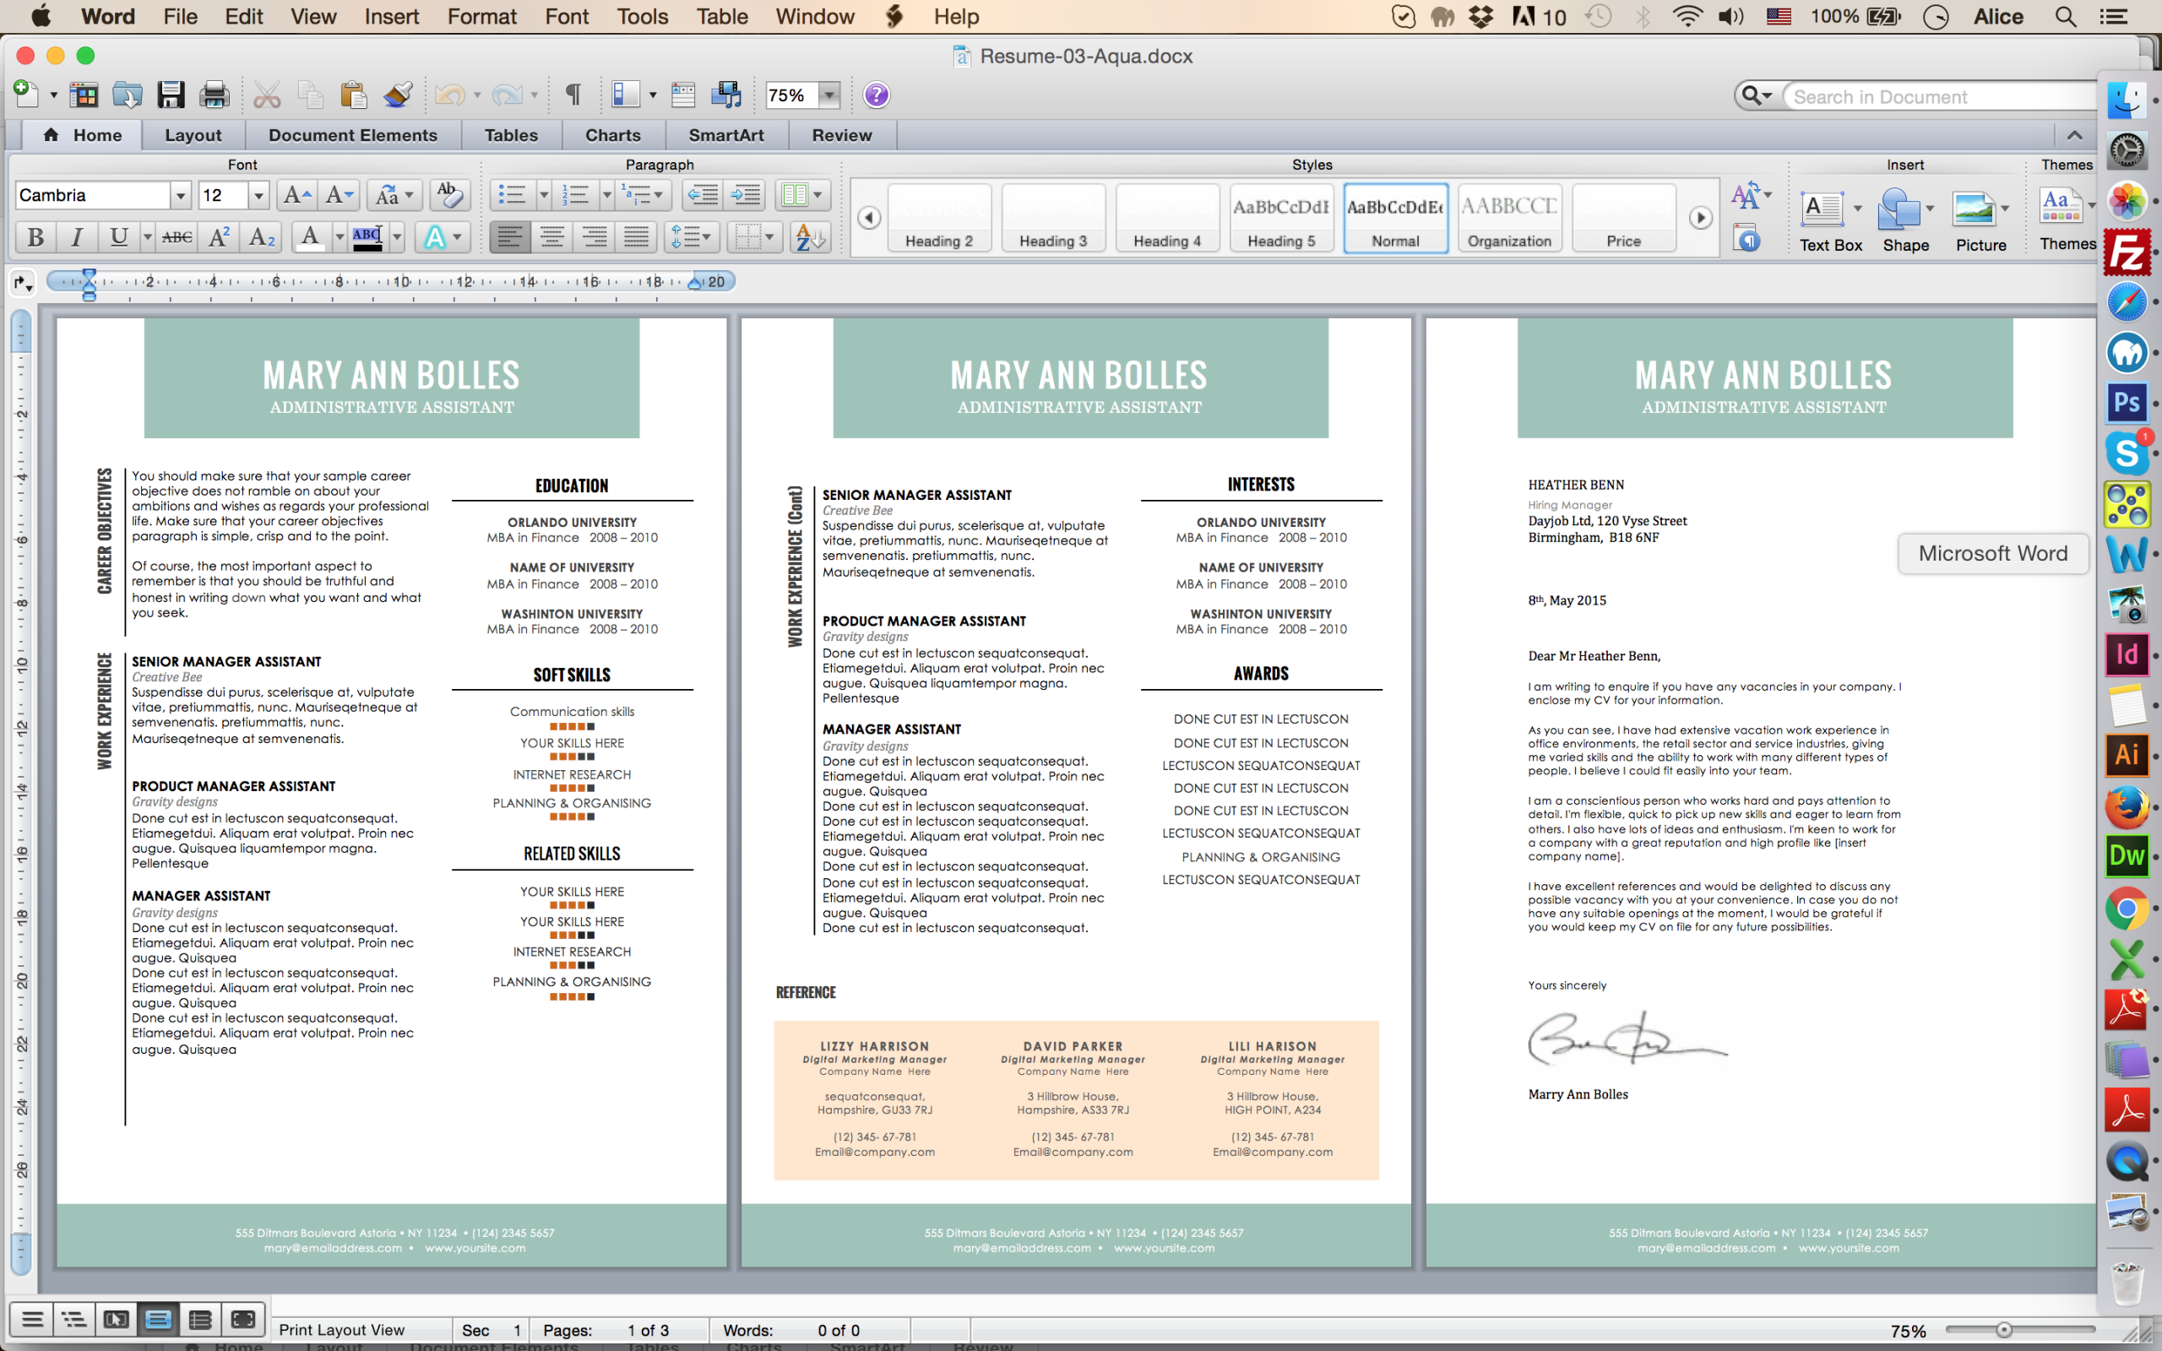
Task: Set Center text alignment
Action: pos(552,236)
